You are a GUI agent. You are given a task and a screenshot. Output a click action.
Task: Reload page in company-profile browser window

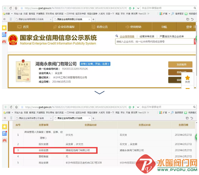click(x=11, y=8)
